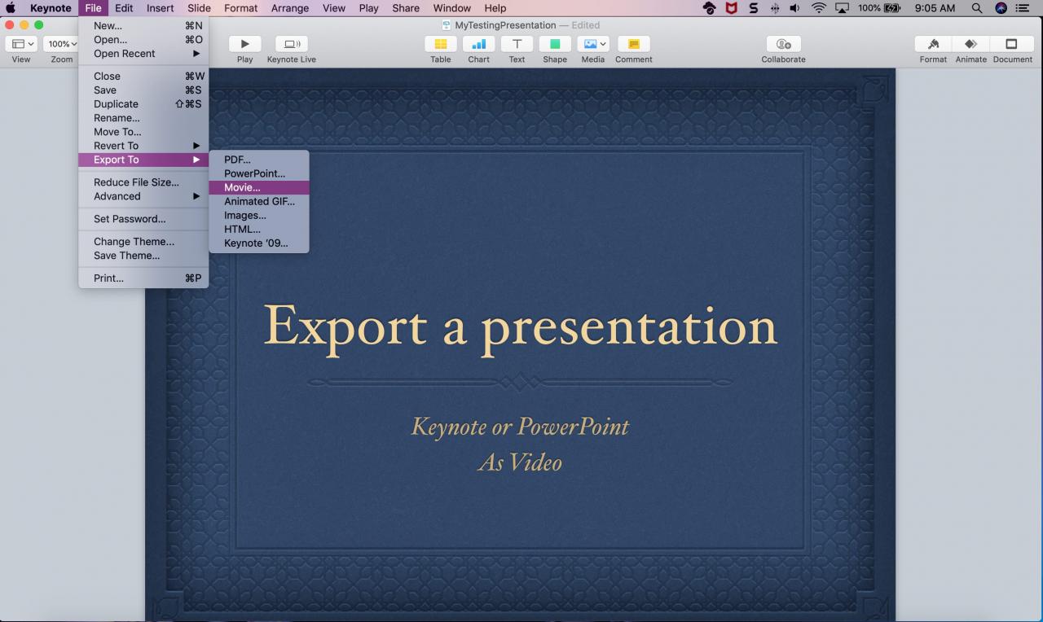Click the subtitle line "Keynote or PowerPoint"
The height and width of the screenshot is (622, 1043).
[x=520, y=427]
